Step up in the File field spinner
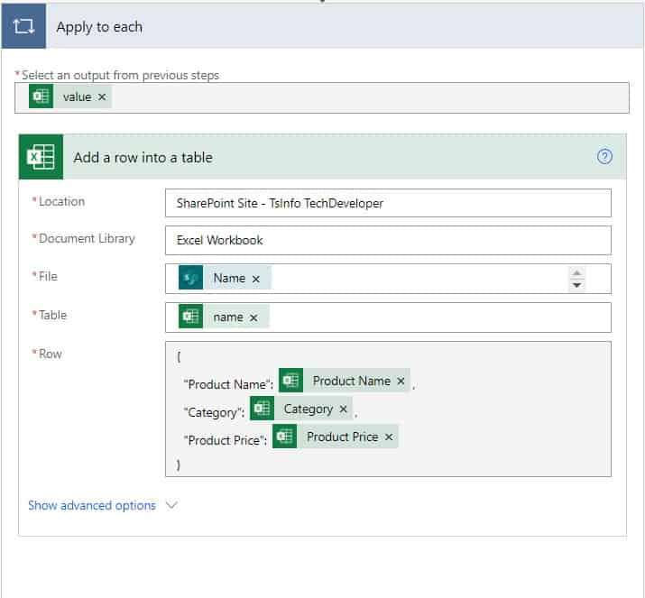 pos(576,272)
